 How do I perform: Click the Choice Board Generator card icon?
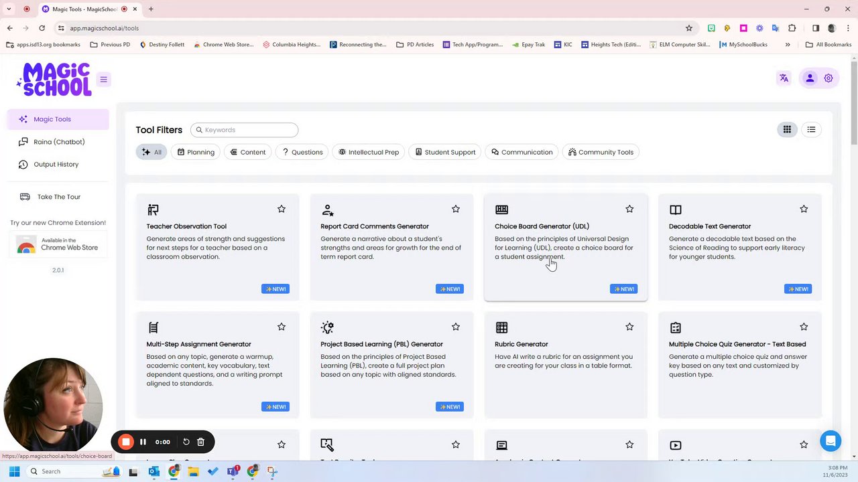pos(501,210)
